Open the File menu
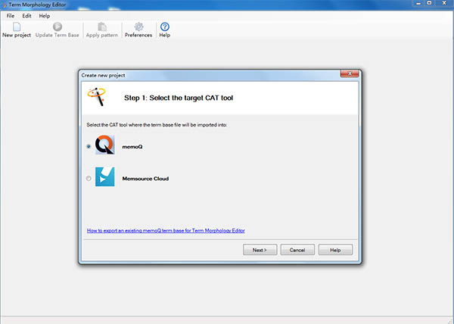The image size is (454, 324). point(11,16)
